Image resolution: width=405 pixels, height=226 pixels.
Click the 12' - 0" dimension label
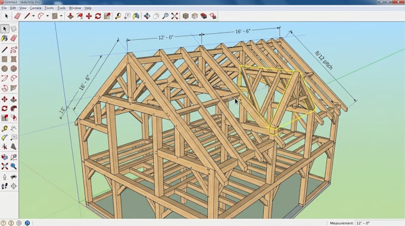click(166, 37)
